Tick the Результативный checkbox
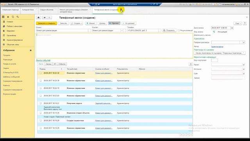Viewport: 250px width, 141px height. 179,31
